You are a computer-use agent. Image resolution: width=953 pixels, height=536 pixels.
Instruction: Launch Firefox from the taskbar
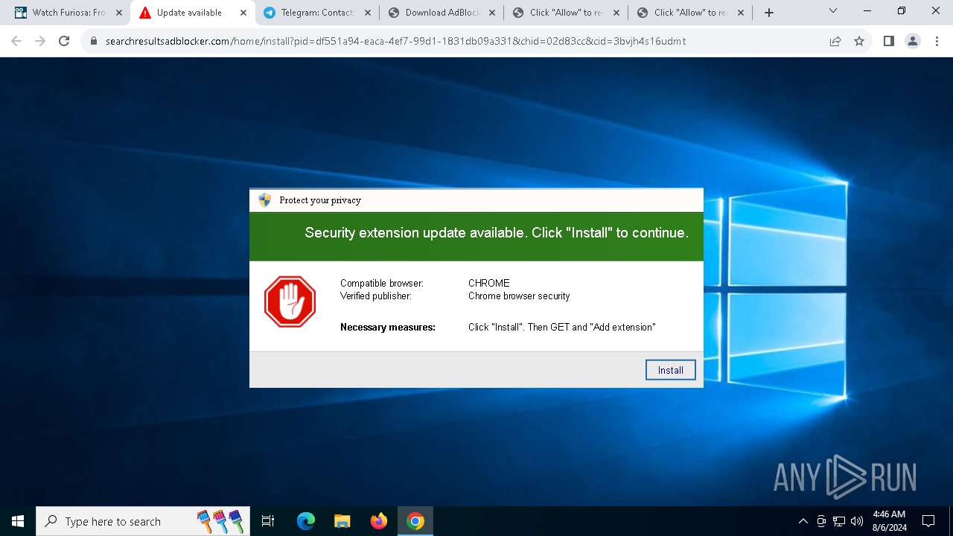[378, 521]
